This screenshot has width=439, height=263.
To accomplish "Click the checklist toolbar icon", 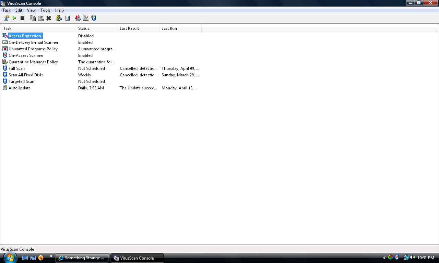I will 86,18.
